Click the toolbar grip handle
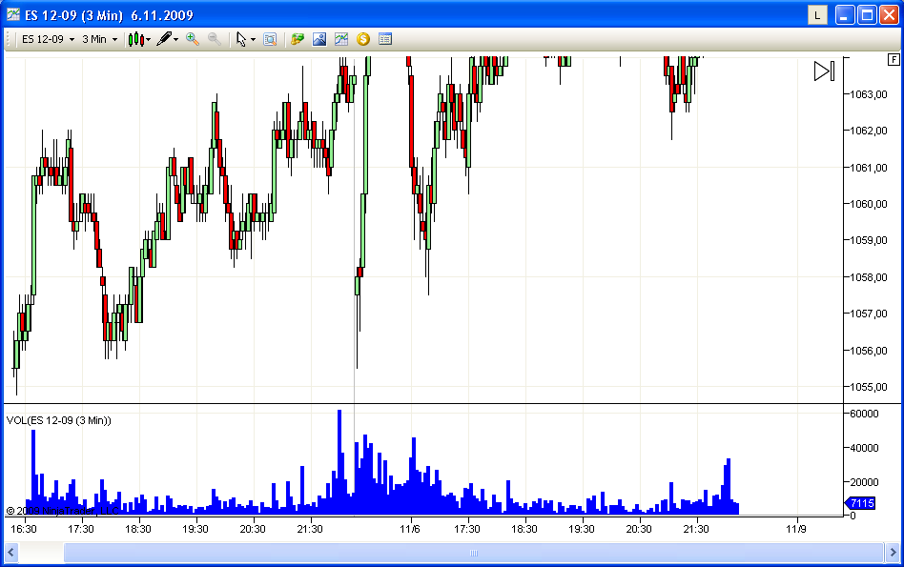Screen dimensions: 904x567 (9, 39)
